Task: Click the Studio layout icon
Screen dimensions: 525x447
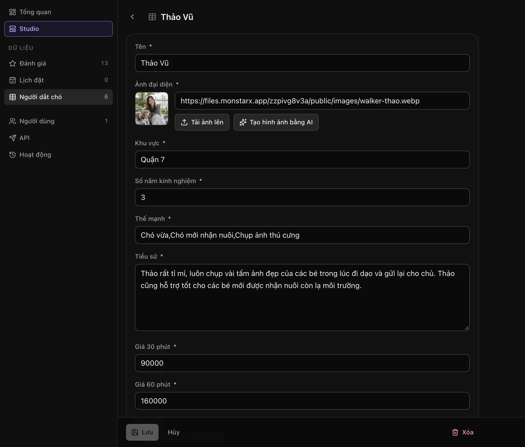Action: [13, 29]
